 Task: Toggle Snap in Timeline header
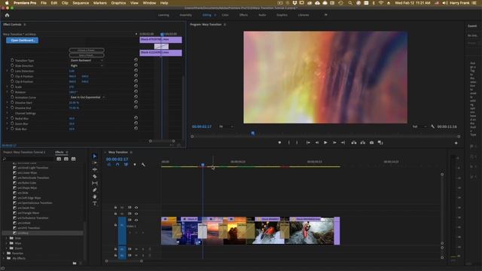[117, 165]
